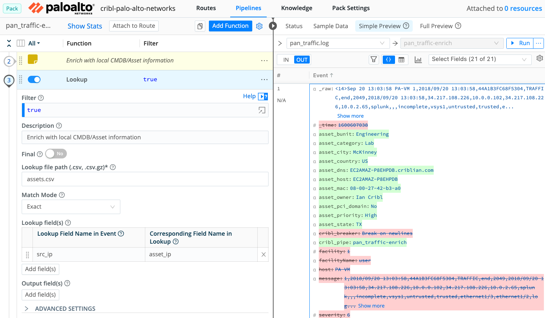Open the All functions filter dropdown
The width and height of the screenshot is (545, 318).
pos(34,43)
